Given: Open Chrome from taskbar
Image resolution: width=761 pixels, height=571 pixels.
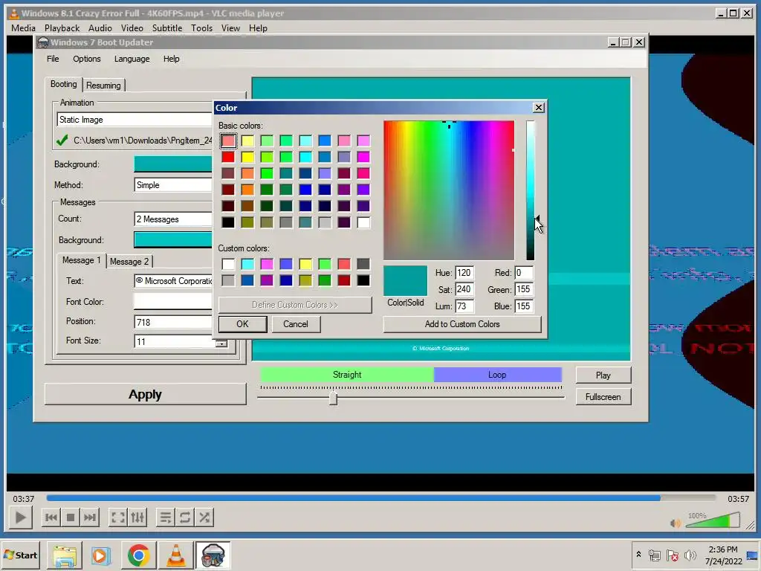Looking at the screenshot, I should point(138,555).
